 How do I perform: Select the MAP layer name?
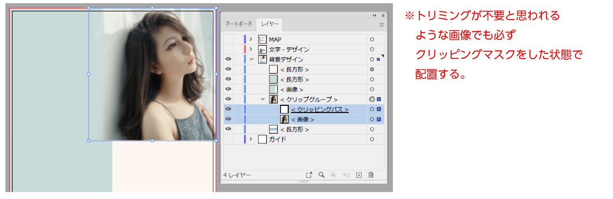tap(276, 39)
